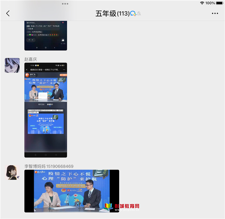Viewport: 225px width, 219px height.
Task: Tap the blue chat bubble icon beside title
Action: tap(133, 14)
